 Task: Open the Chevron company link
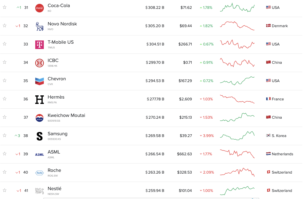57,79
